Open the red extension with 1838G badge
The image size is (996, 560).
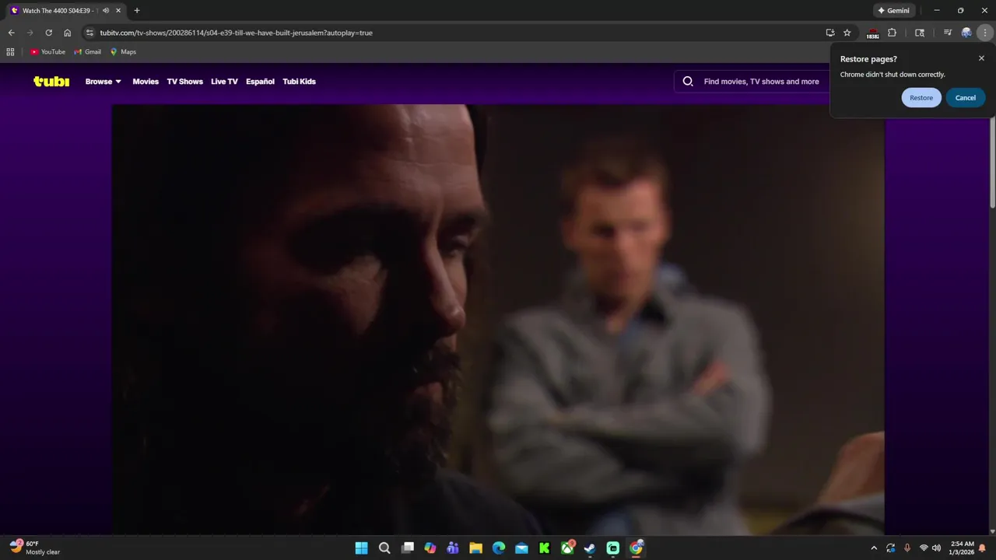[873, 33]
